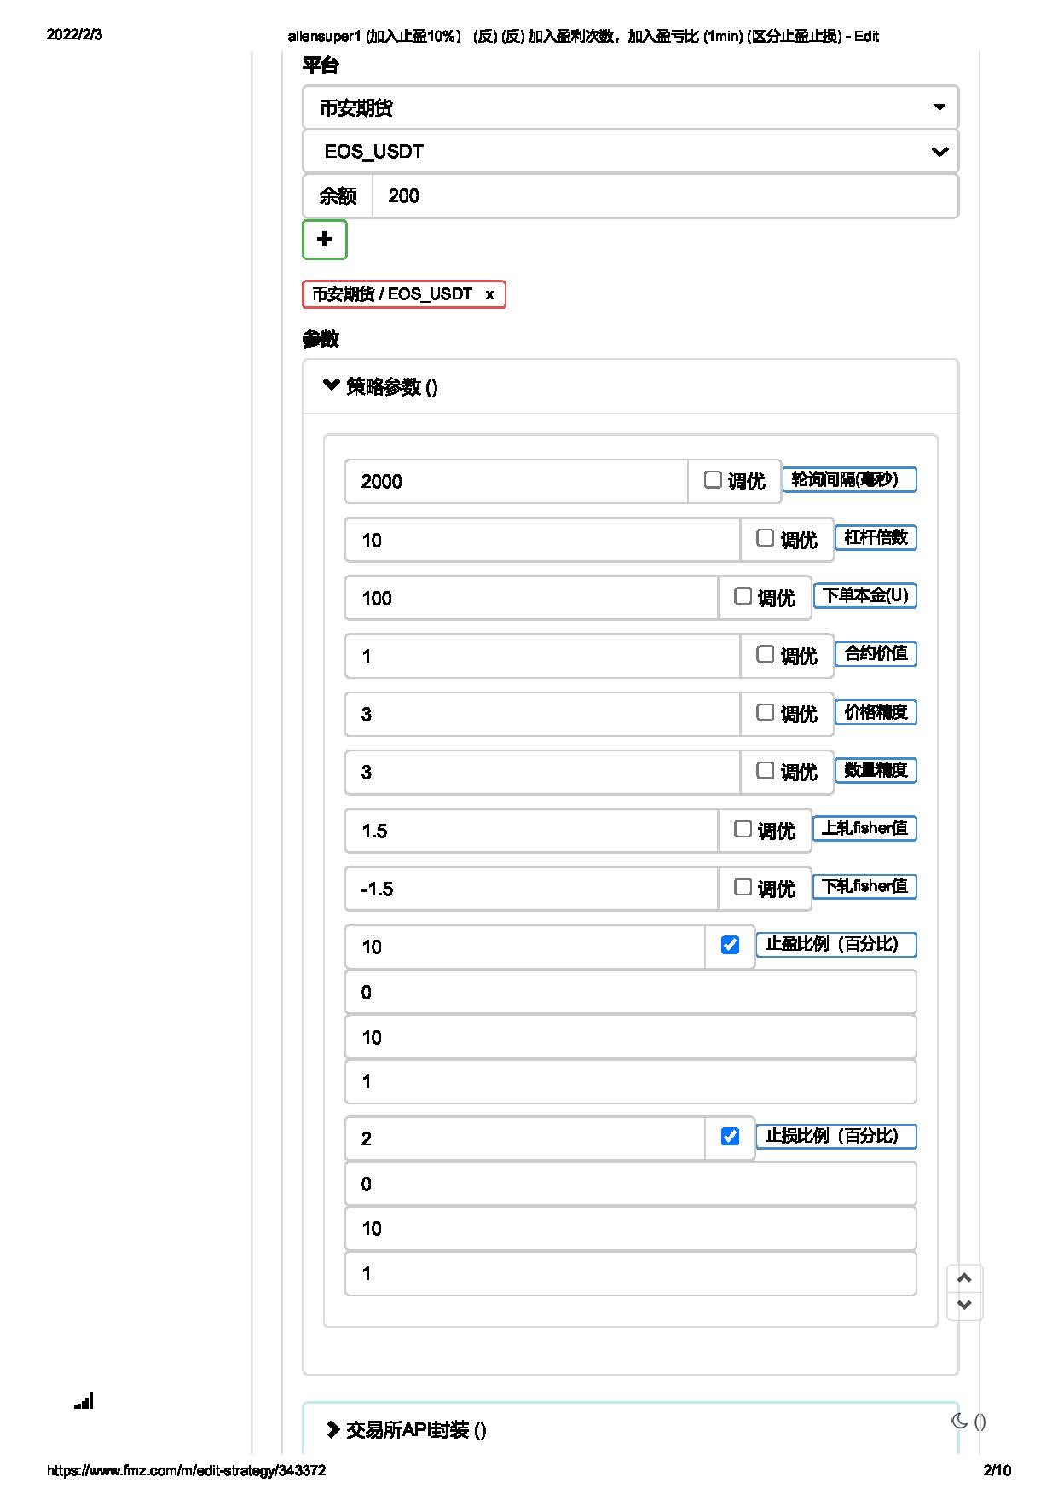Click the 价格精度 value field
Image resolution: width=1058 pixels, height=1506 pixels.
pyautogui.click(x=542, y=714)
